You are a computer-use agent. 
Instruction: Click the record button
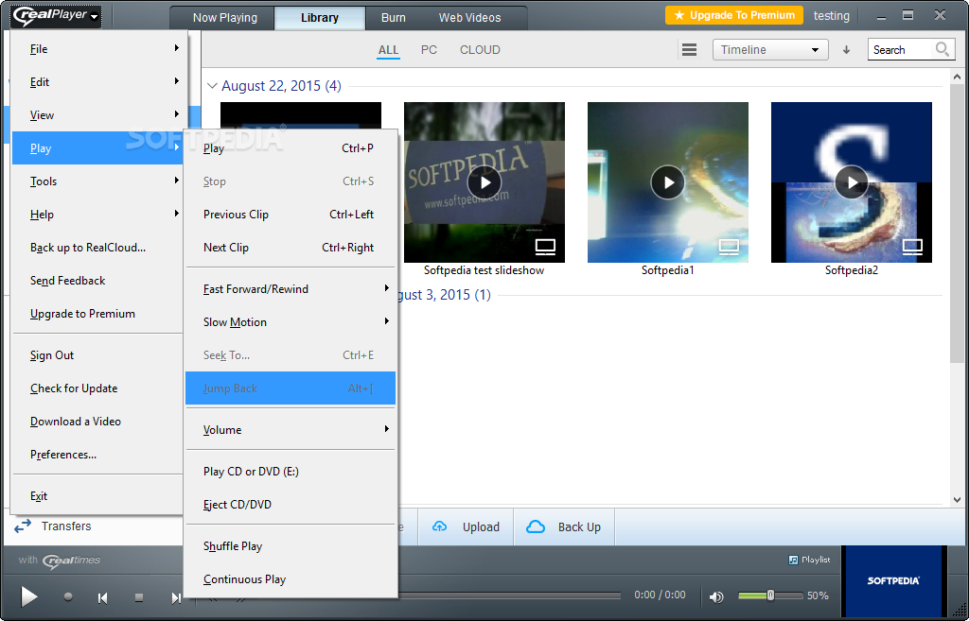[x=68, y=597]
